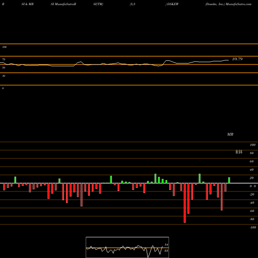
Task: Click the MunafaSutra.com title text
Action: pos(238,4)
